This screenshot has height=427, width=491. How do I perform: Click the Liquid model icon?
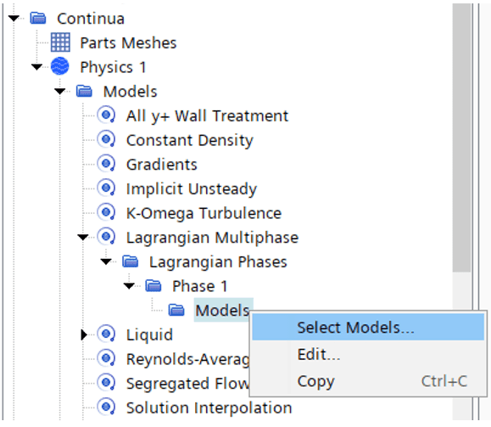coord(106,334)
